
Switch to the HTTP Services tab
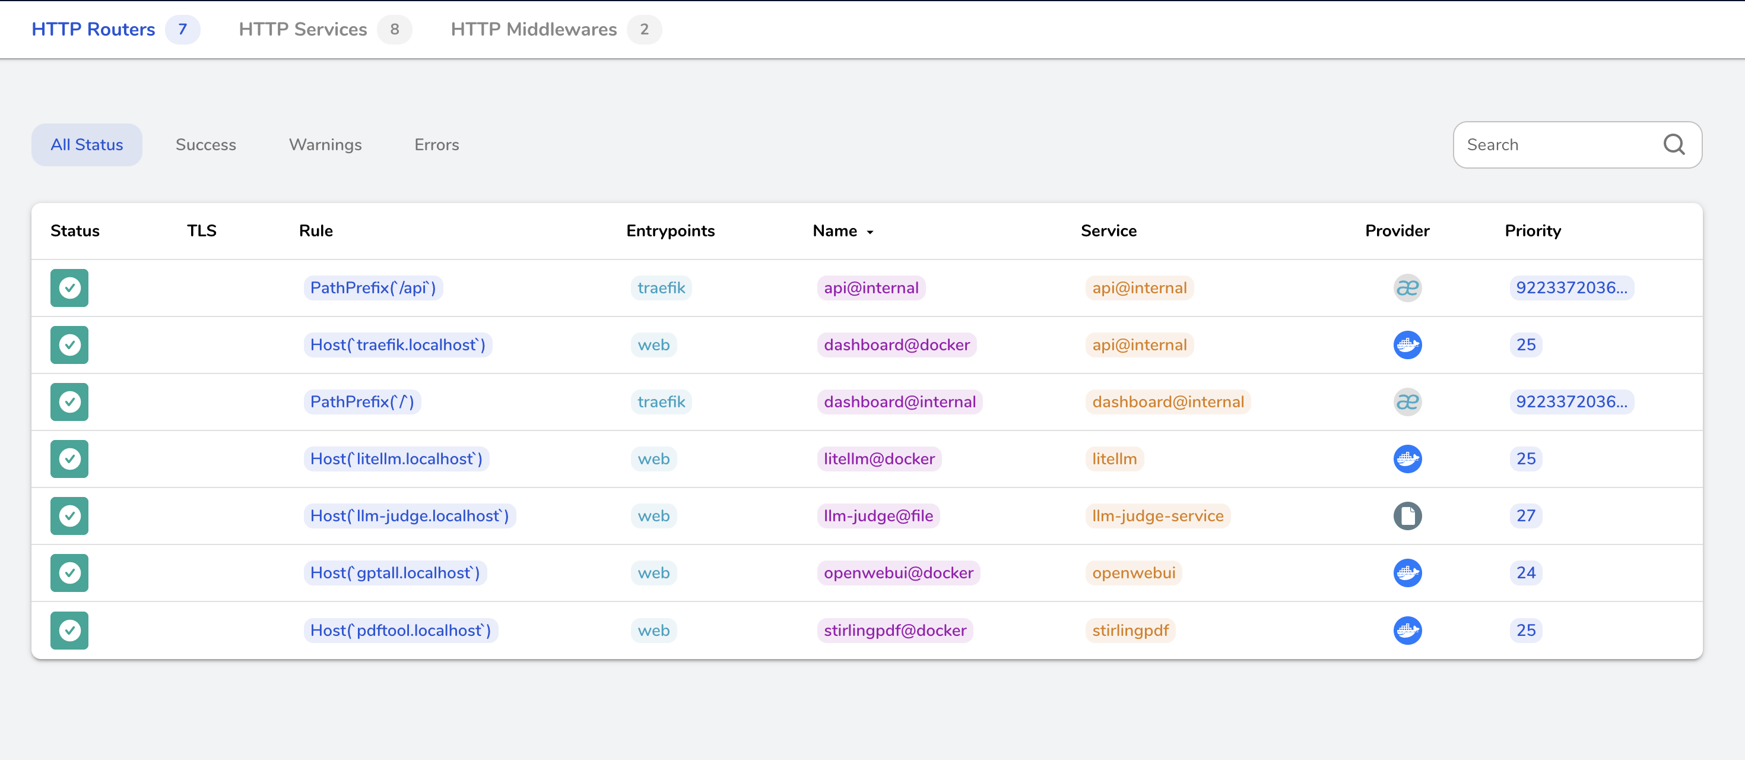pos(303,29)
